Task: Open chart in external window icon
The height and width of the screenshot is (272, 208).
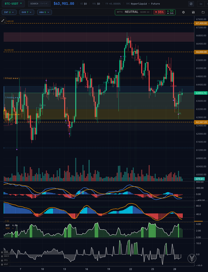Action: pos(191,4)
